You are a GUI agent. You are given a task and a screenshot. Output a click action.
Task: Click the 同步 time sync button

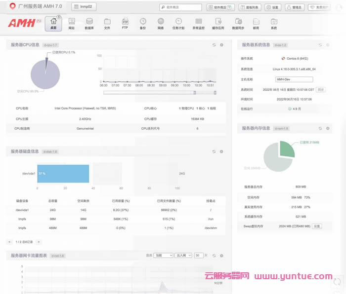click(321, 90)
